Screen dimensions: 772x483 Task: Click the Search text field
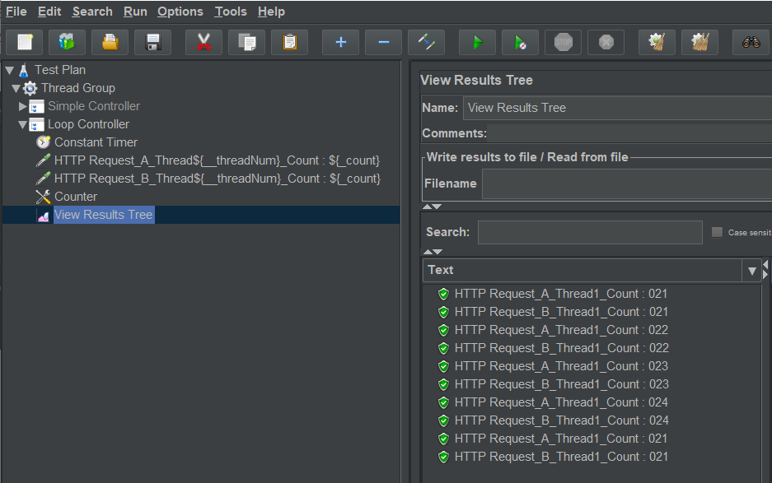pos(590,232)
